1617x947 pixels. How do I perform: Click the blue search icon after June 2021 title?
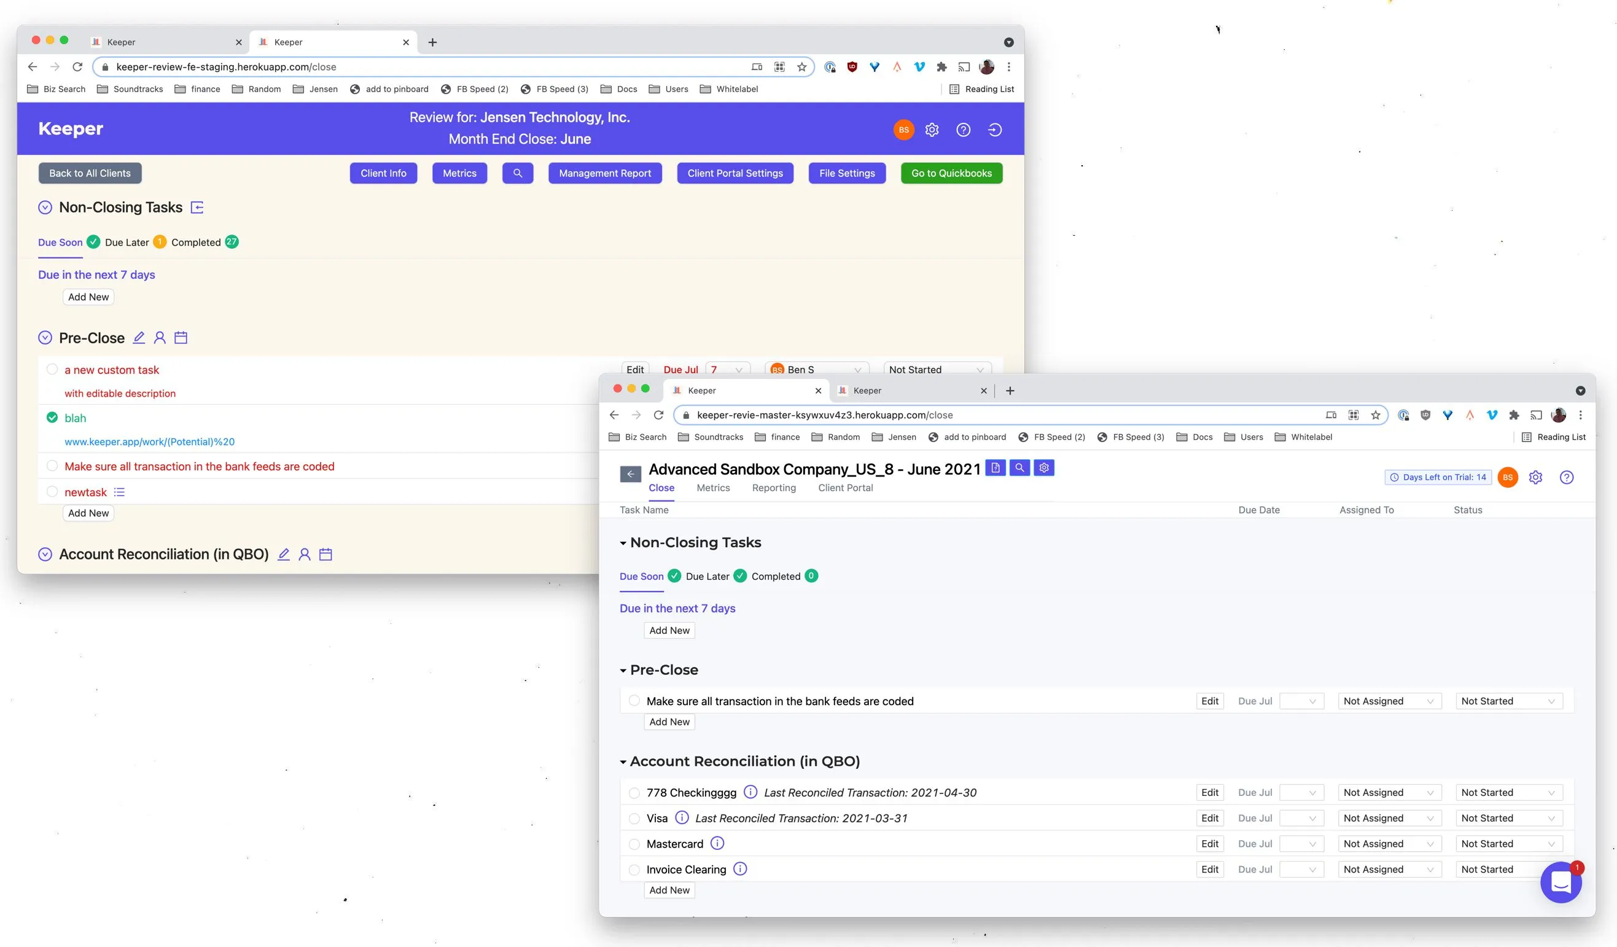1019,468
